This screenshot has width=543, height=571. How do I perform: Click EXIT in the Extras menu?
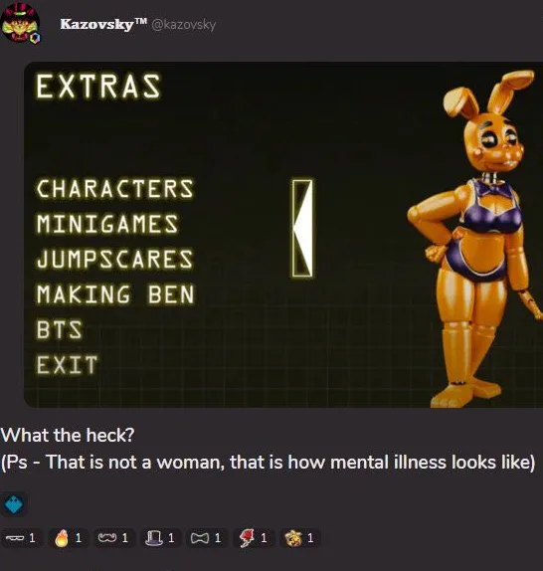67,365
